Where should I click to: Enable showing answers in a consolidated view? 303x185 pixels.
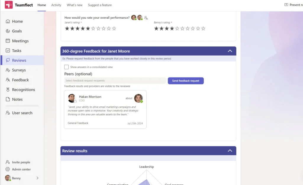(x=67, y=67)
